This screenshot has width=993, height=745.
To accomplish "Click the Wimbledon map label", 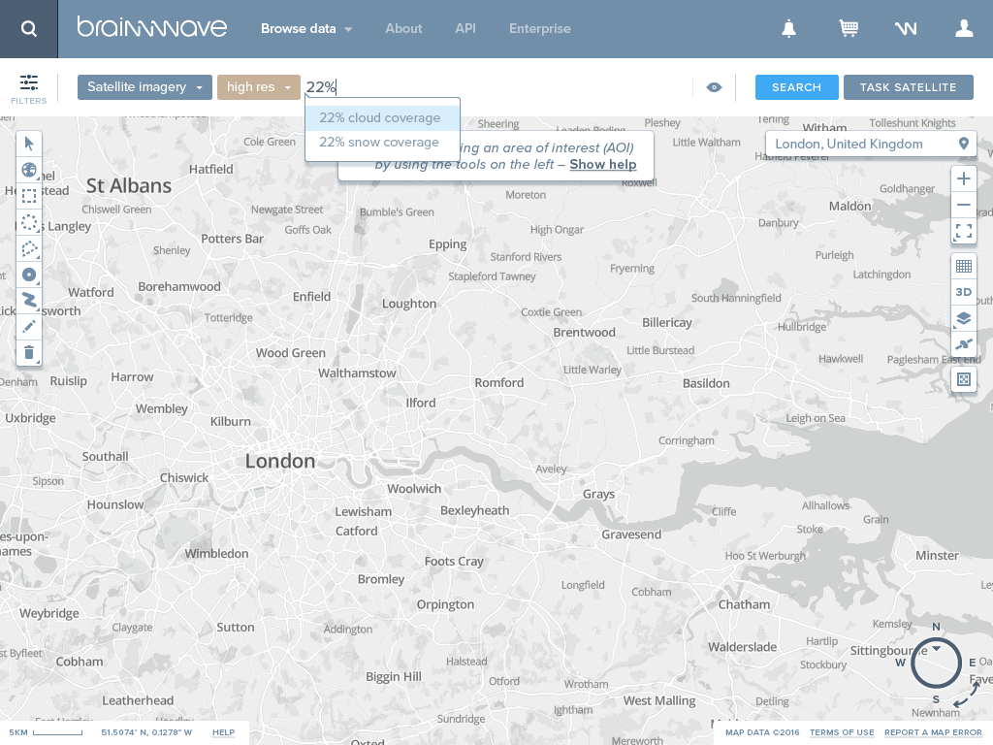I will coord(216,554).
